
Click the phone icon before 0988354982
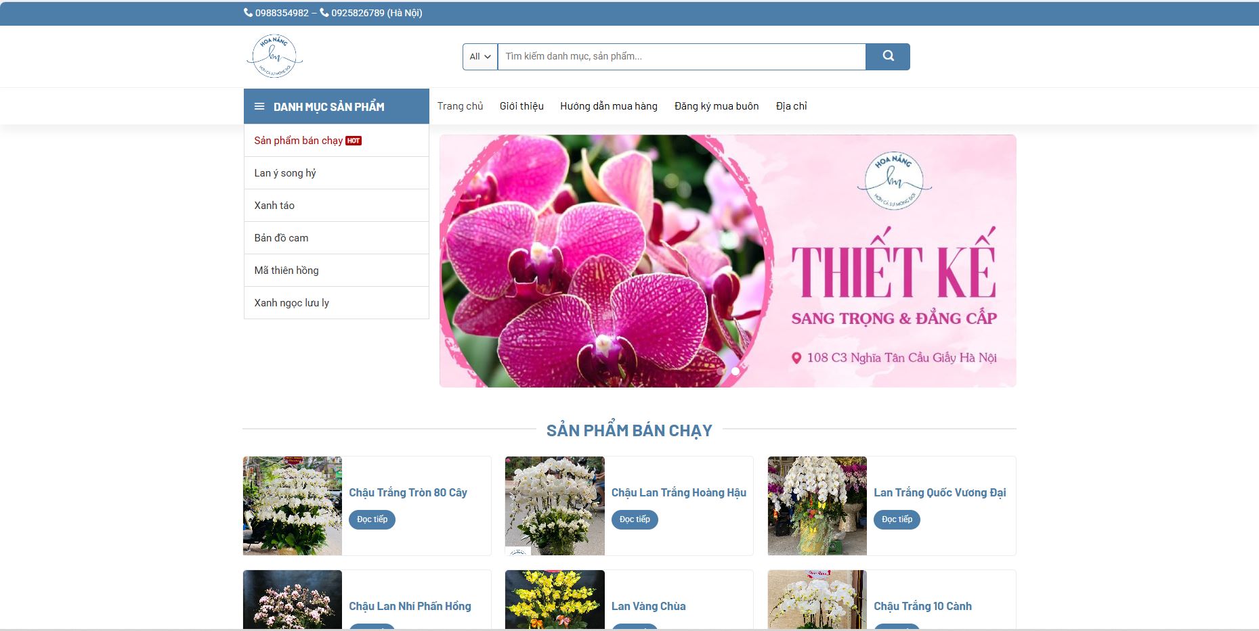coord(248,12)
